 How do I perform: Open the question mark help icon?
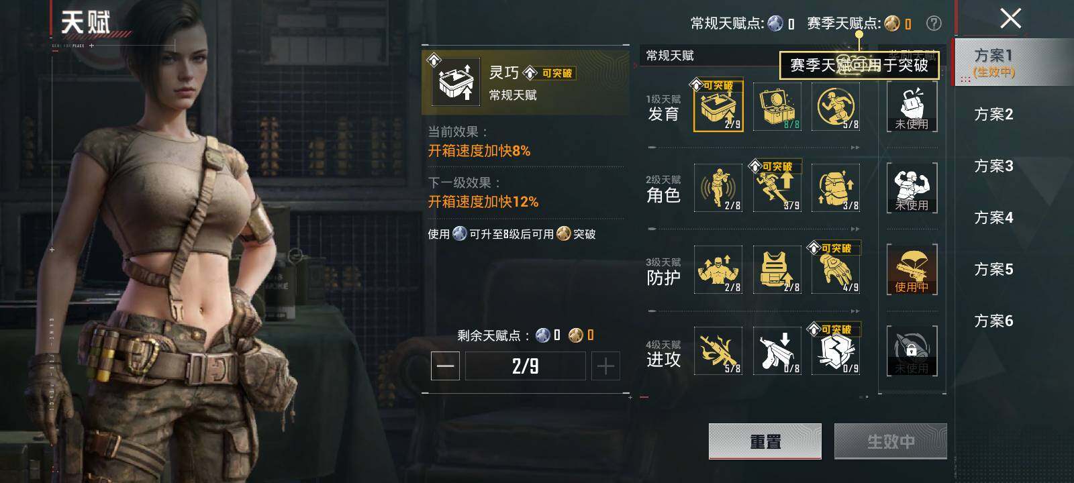pos(934,23)
